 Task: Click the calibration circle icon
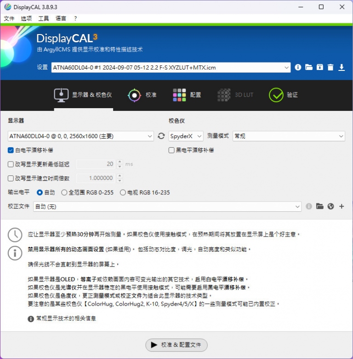[x=134, y=95]
